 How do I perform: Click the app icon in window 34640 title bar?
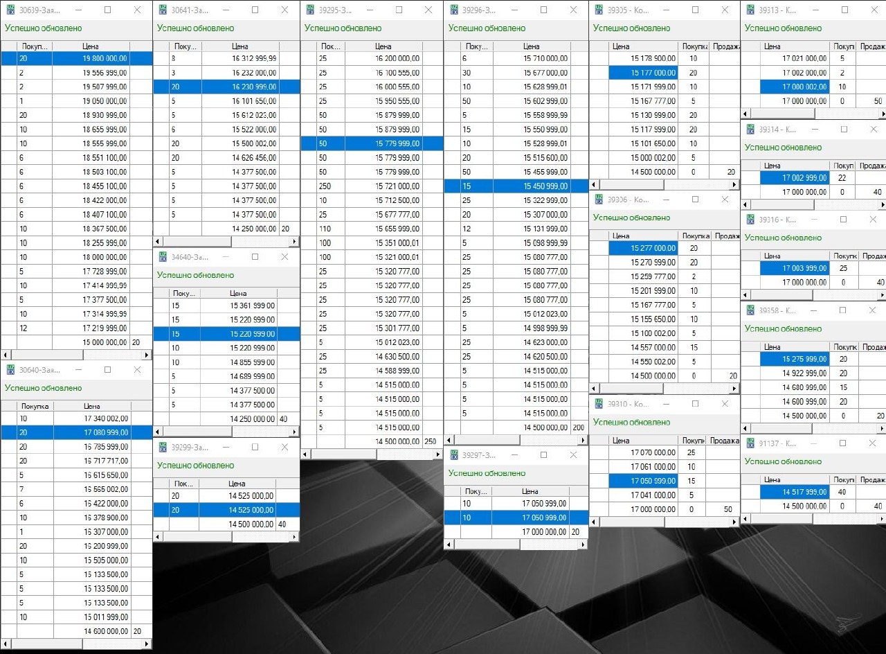click(x=163, y=257)
